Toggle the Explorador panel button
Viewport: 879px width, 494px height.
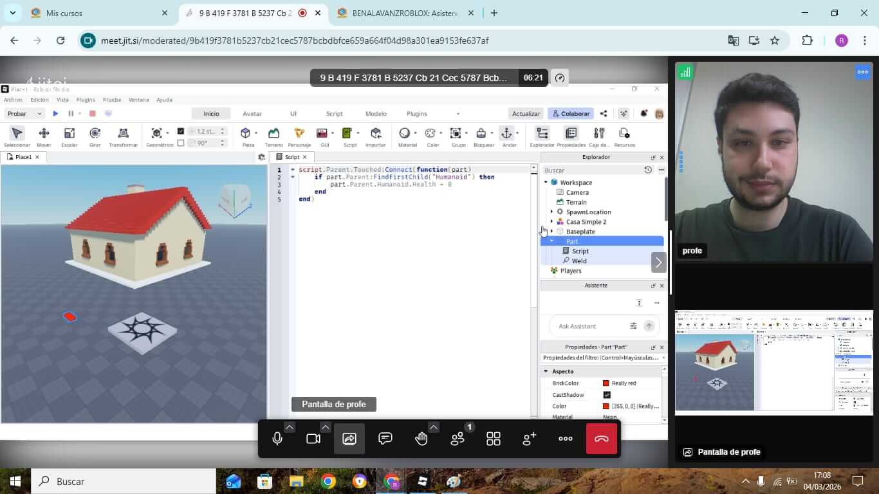coord(542,133)
